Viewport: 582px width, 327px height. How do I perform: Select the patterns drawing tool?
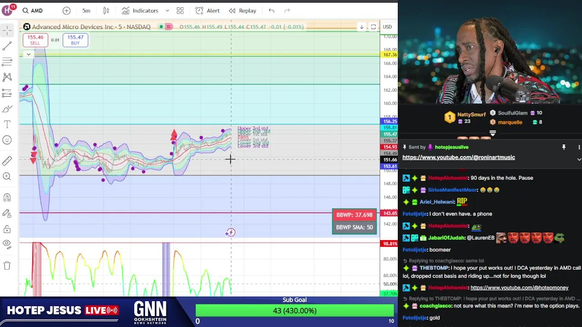pos(7,77)
